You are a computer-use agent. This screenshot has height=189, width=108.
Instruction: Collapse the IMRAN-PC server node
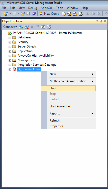pos(5,33)
